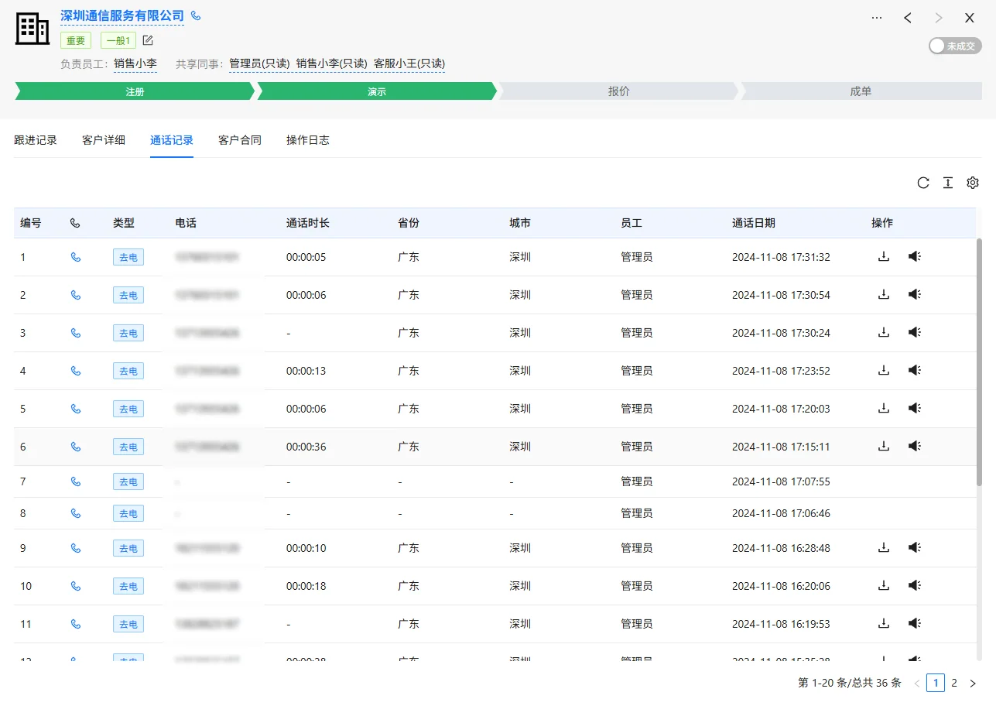Click shared colleague 客服小王(只读)
Screen dimensions: 996x723
[x=409, y=63]
